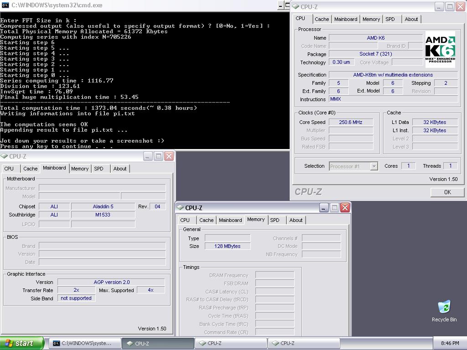Activate second CPU-Z taskbar button
This screenshot has width=467, height=350.
point(231,343)
